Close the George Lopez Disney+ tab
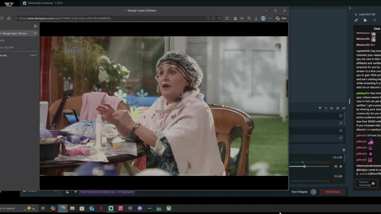The image size is (381, 214). pyautogui.click(x=35, y=33)
